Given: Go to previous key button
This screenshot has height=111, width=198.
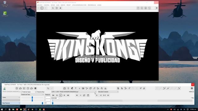Looking at the screenshot, I should (57, 95).
